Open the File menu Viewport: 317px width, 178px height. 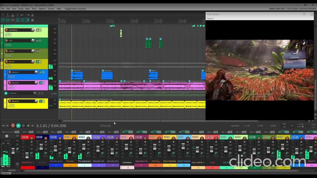point(3,9)
